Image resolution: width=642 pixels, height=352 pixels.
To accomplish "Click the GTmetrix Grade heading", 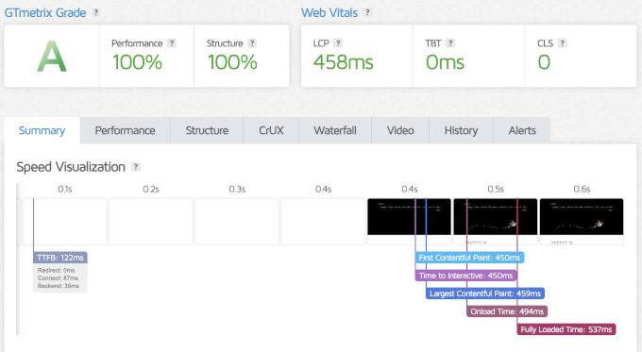I will click(45, 12).
